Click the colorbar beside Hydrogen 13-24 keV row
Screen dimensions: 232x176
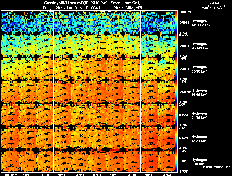pyautogui.click(x=176, y=138)
